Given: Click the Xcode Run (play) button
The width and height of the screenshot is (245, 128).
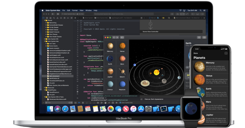Looking at the screenshot, I should 53,14.
